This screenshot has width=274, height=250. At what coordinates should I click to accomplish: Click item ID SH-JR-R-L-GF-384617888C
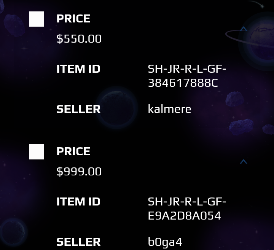click(187, 76)
